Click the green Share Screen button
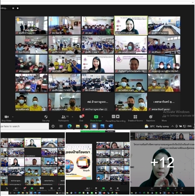This screenshot has height=196, width=195. pos(96,117)
